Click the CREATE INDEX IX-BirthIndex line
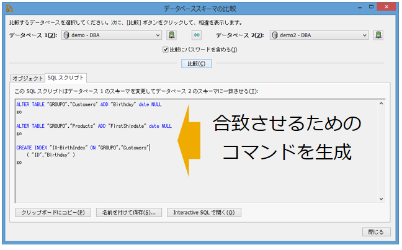This screenshot has width=402, height=250. coord(83,148)
